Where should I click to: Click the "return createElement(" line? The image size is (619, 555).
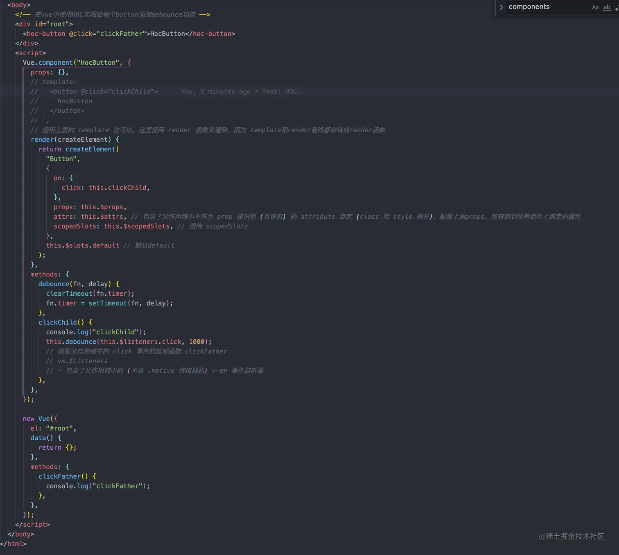79,149
